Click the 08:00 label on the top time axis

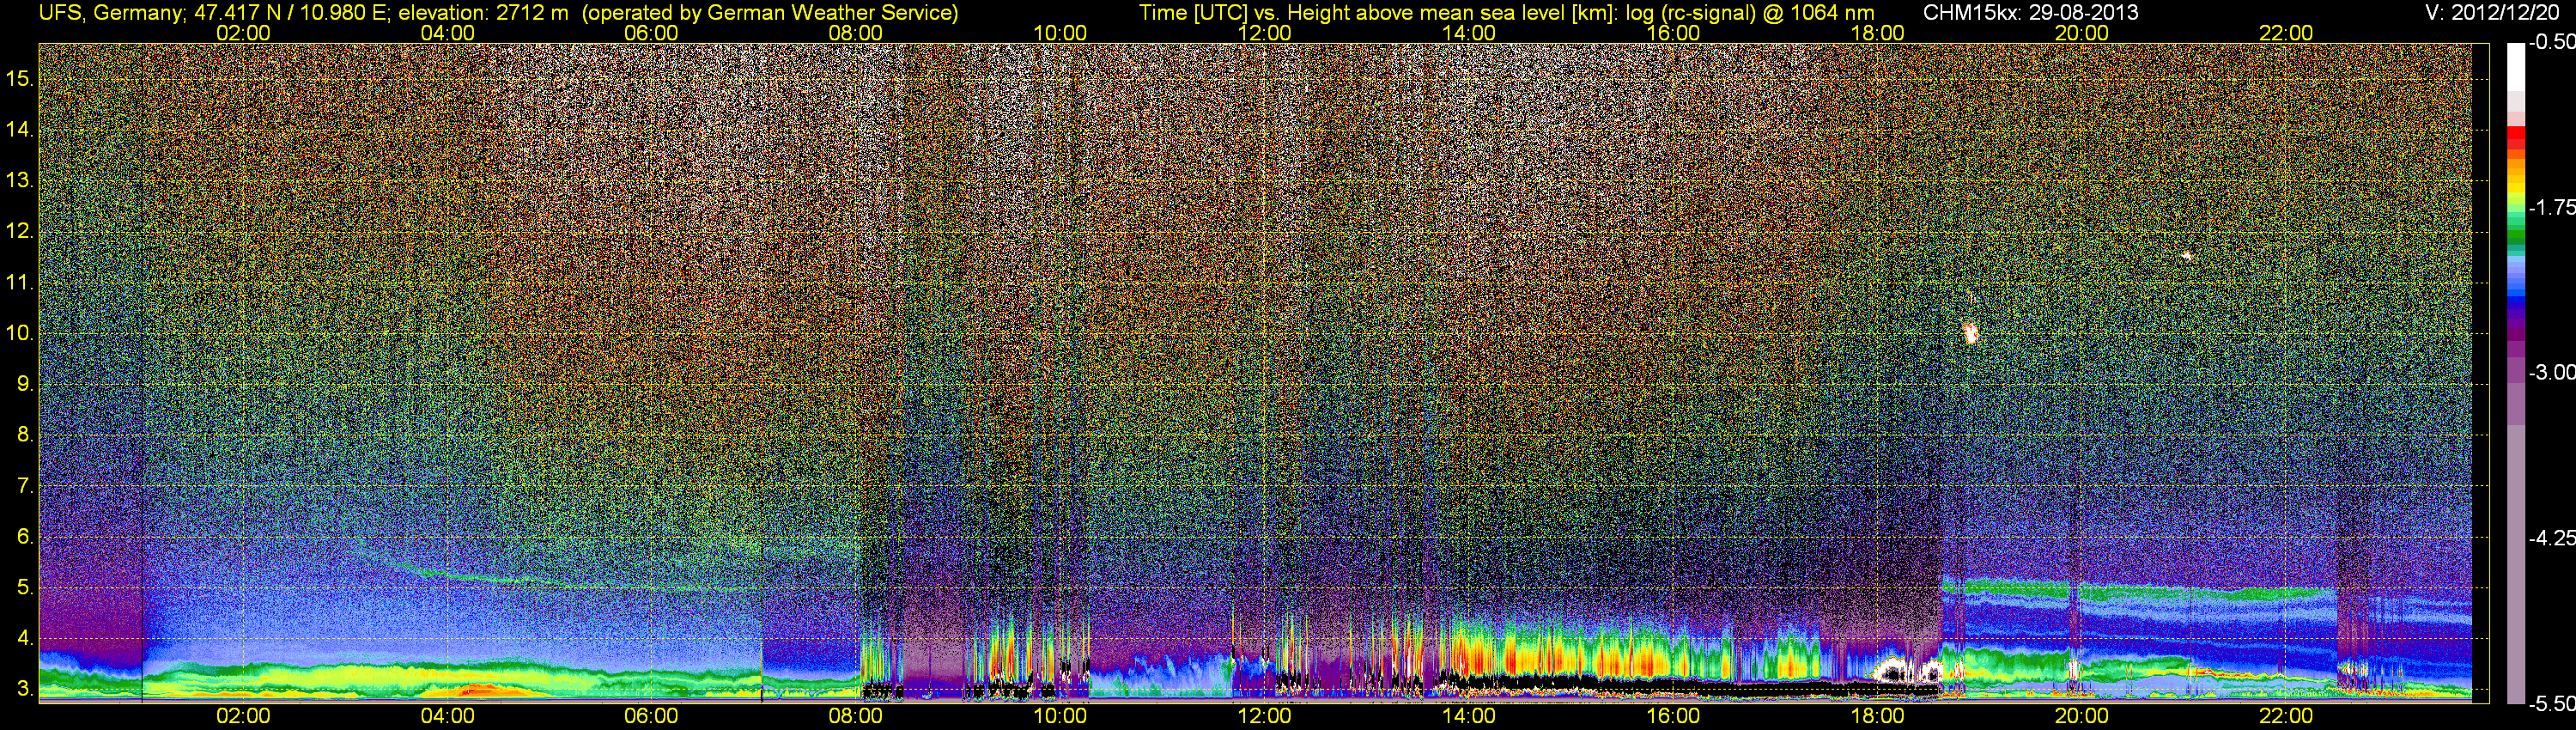click(x=856, y=33)
